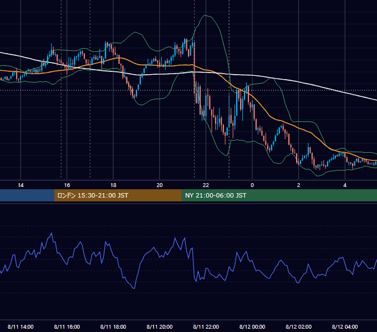377x332 pixels.
Task: Click the ロンドン 15:30-21:00 JST session bar
Action: tap(118, 195)
